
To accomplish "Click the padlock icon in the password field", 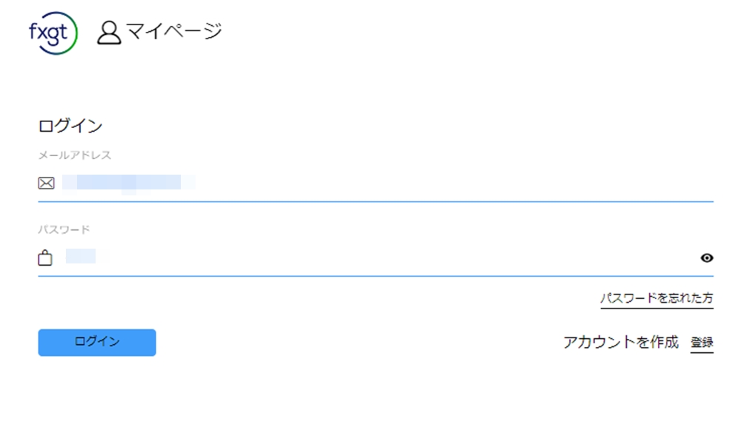I will (x=46, y=258).
